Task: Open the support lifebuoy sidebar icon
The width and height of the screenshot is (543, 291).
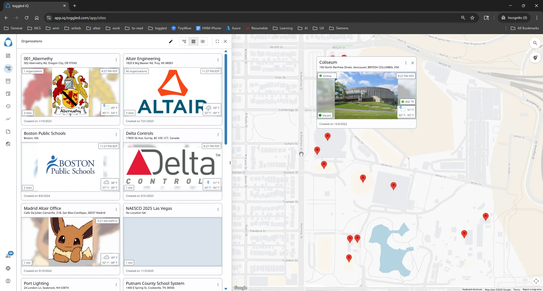Action: click(x=8, y=268)
